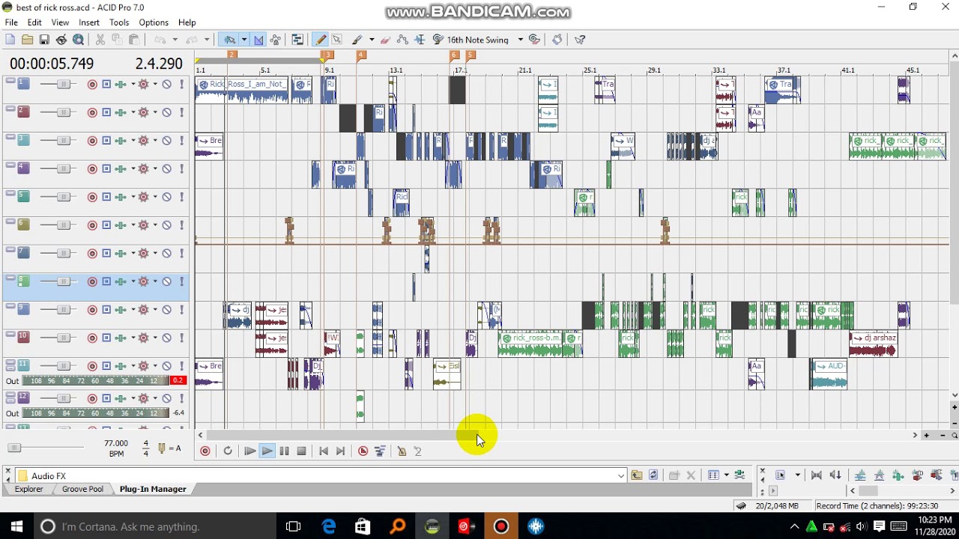Save the project with the floppy disk icon

click(x=44, y=40)
